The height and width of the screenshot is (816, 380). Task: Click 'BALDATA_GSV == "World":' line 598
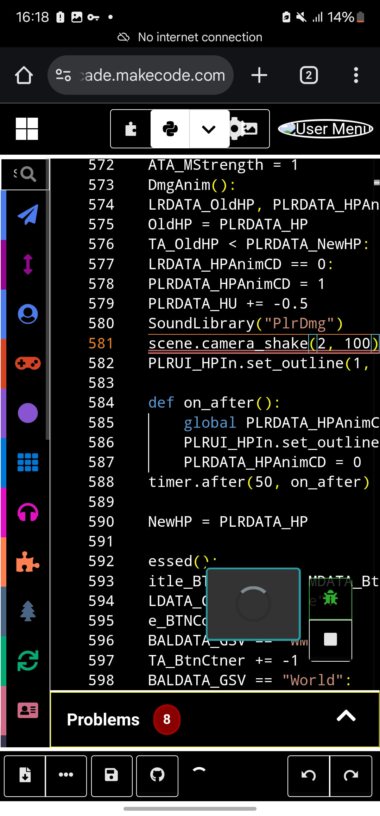click(x=250, y=680)
